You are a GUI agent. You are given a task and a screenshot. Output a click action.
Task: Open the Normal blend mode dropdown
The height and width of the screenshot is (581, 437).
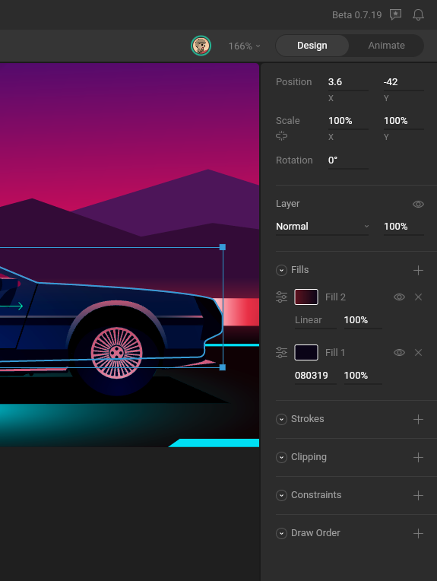[322, 227]
